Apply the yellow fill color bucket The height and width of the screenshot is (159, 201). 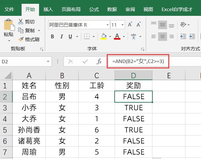click(104, 36)
